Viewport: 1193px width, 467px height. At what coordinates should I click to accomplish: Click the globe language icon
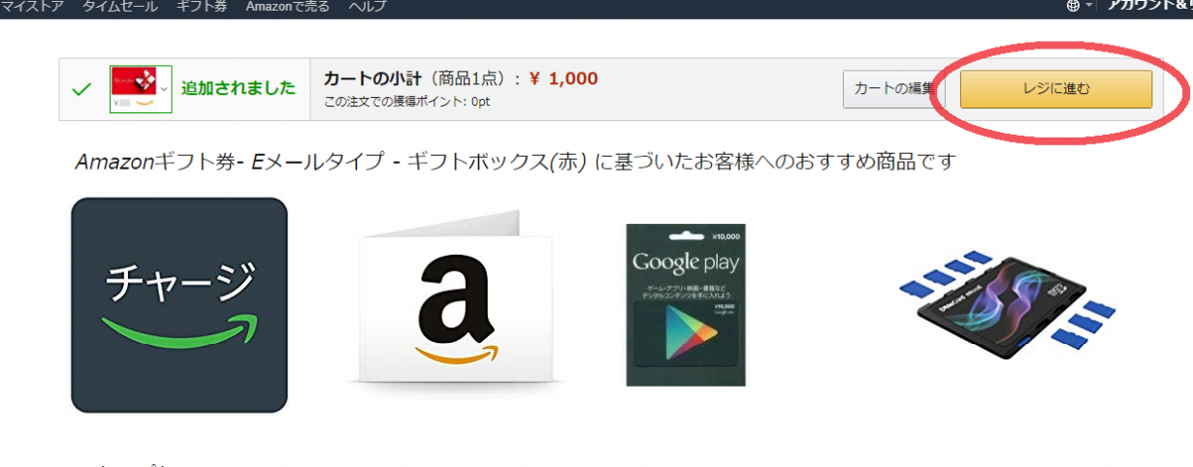click(x=1073, y=6)
